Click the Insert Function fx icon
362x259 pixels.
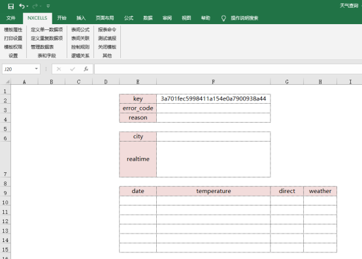86,69
